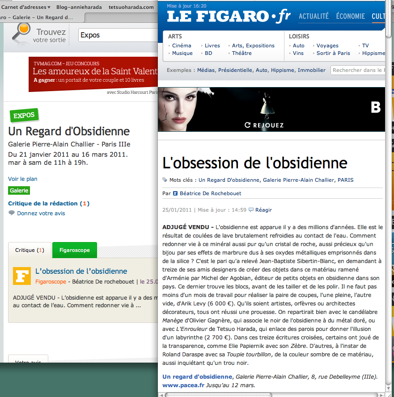Click the Le Figaro.fr logo

(x=229, y=16)
